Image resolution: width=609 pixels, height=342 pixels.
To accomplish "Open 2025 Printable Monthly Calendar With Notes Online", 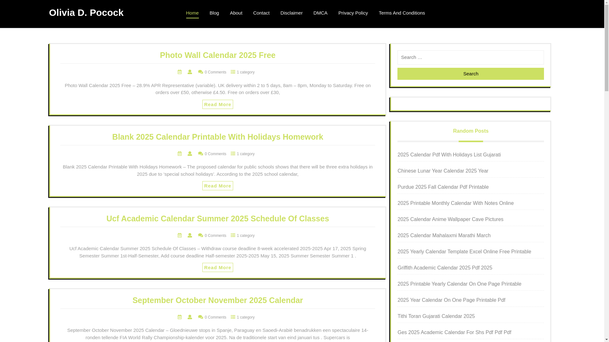I will (x=455, y=203).
